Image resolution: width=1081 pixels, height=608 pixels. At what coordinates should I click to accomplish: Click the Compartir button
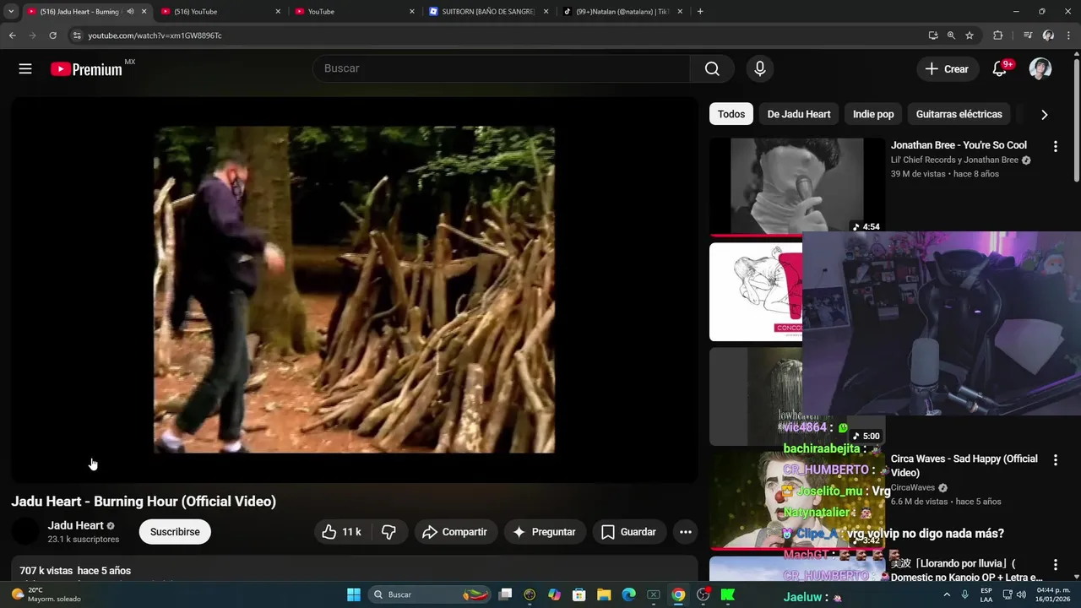454,532
